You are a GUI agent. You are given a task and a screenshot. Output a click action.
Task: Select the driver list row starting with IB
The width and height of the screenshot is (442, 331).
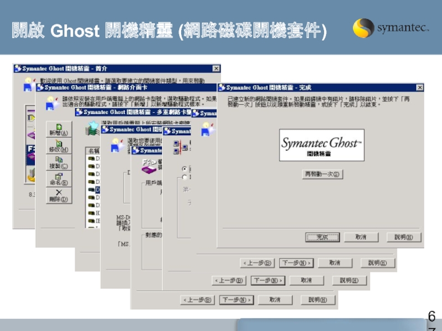(94, 221)
